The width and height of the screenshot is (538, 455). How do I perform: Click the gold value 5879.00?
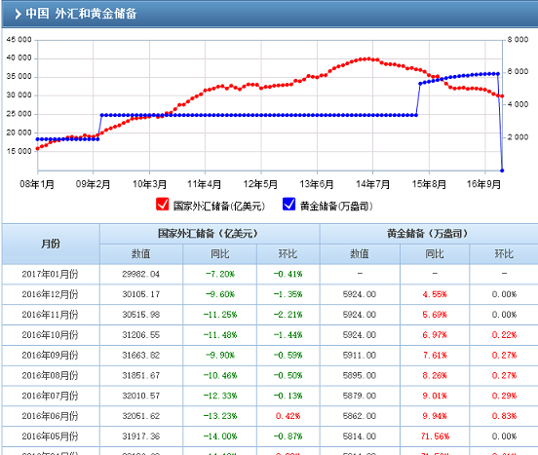(360, 396)
